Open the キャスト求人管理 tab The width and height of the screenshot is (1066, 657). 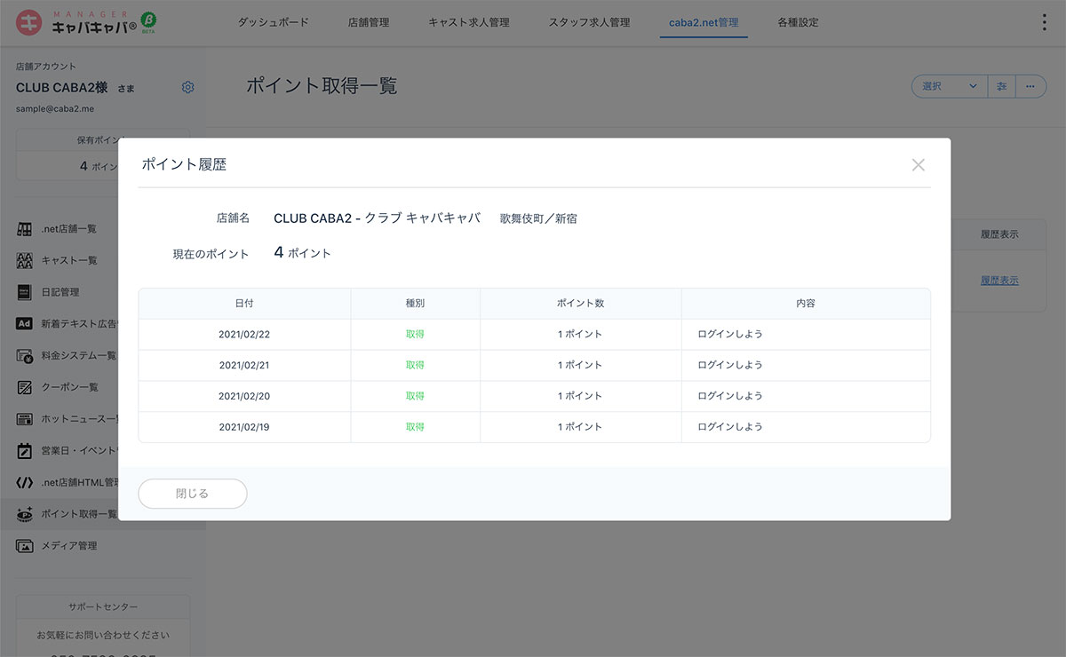[468, 23]
